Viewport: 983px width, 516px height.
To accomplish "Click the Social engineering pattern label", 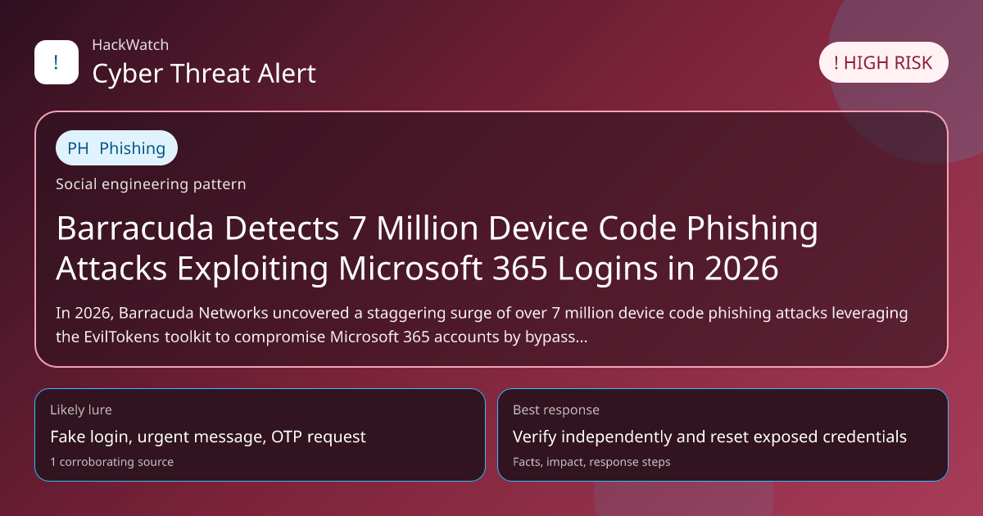I will tap(151, 184).
